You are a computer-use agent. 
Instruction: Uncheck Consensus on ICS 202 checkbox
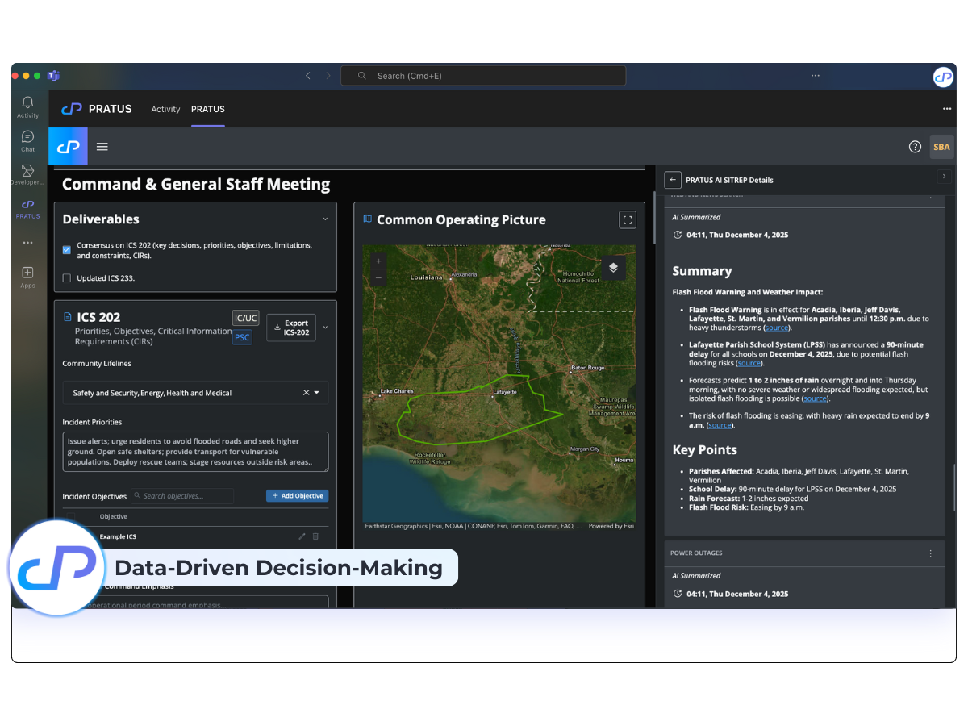[67, 250]
